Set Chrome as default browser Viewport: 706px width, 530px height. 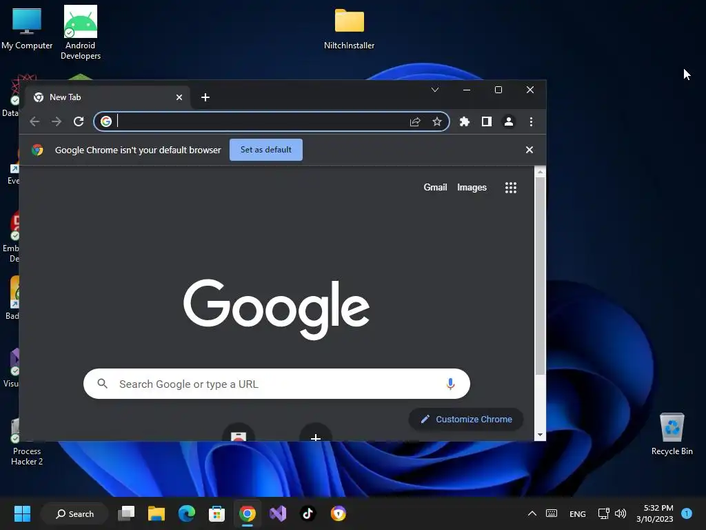tap(266, 150)
